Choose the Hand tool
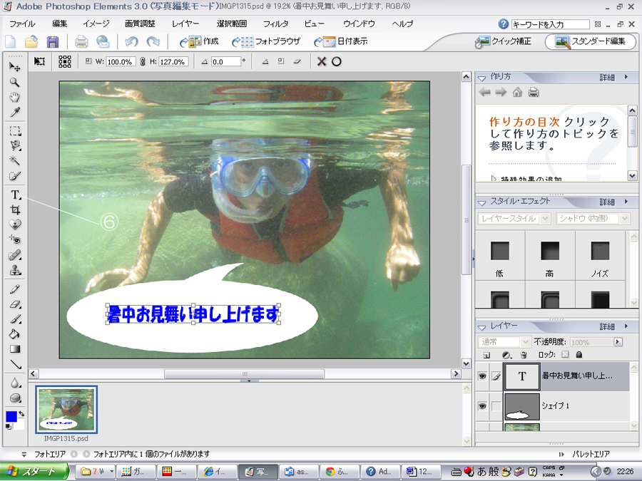Viewport: 642px width, 481px height. [x=14, y=97]
